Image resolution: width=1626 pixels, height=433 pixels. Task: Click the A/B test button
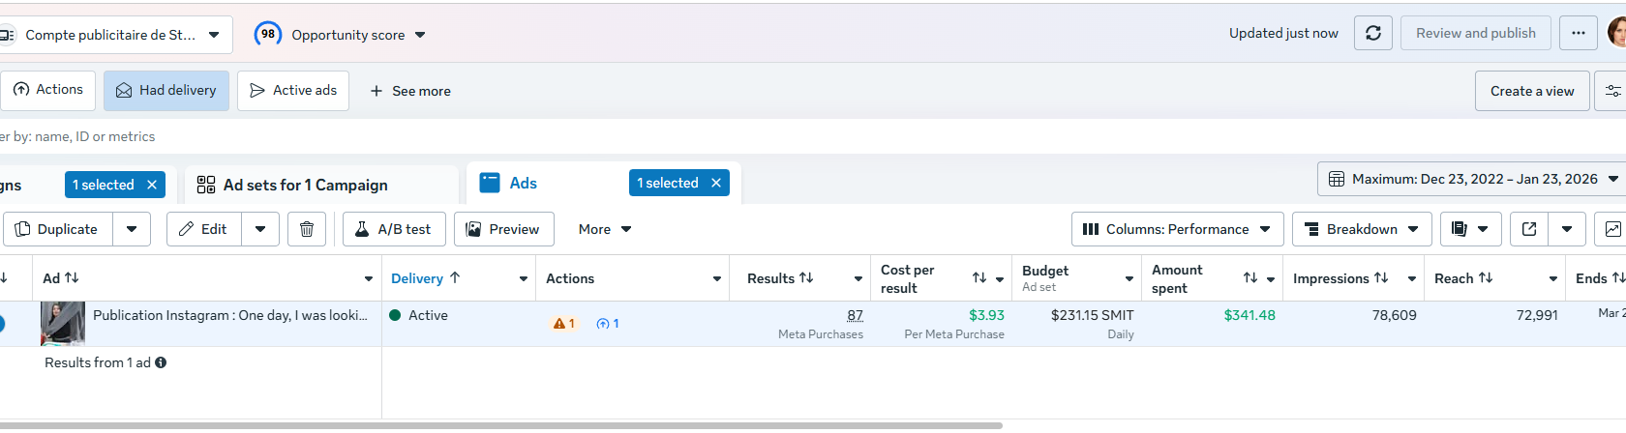pyautogui.click(x=393, y=229)
